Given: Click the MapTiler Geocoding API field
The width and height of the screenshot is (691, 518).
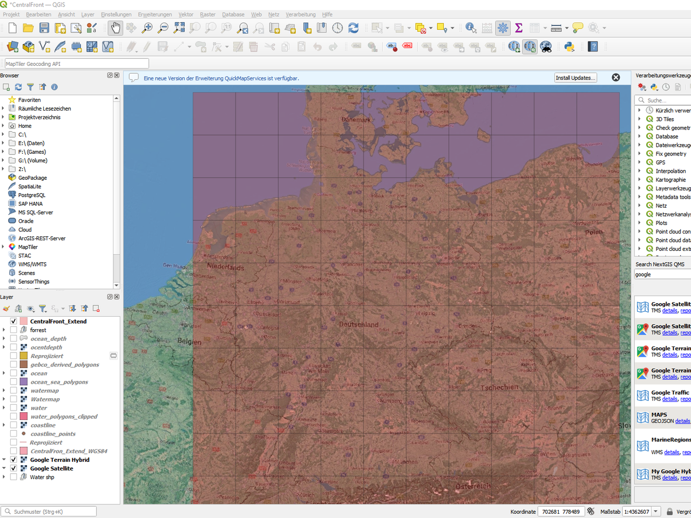Looking at the screenshot, I should tap(76, 64).
